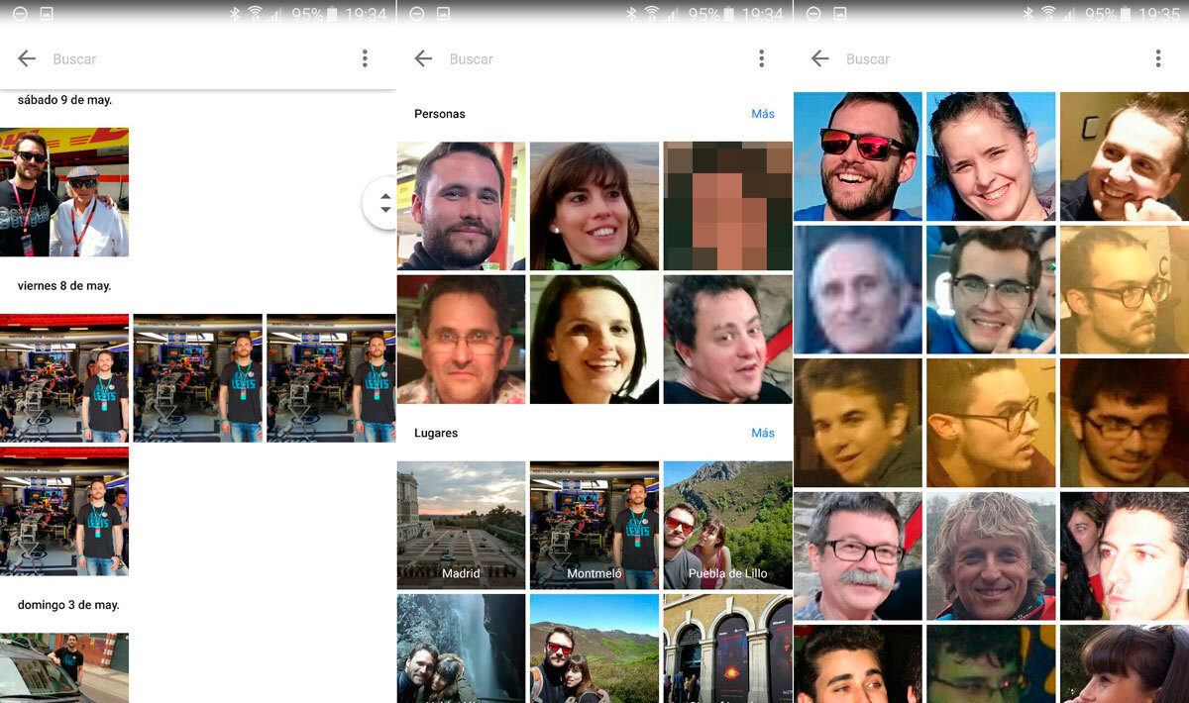Open the overflow menu on the right screen
1189x703 pixels.
(1157, 59)
